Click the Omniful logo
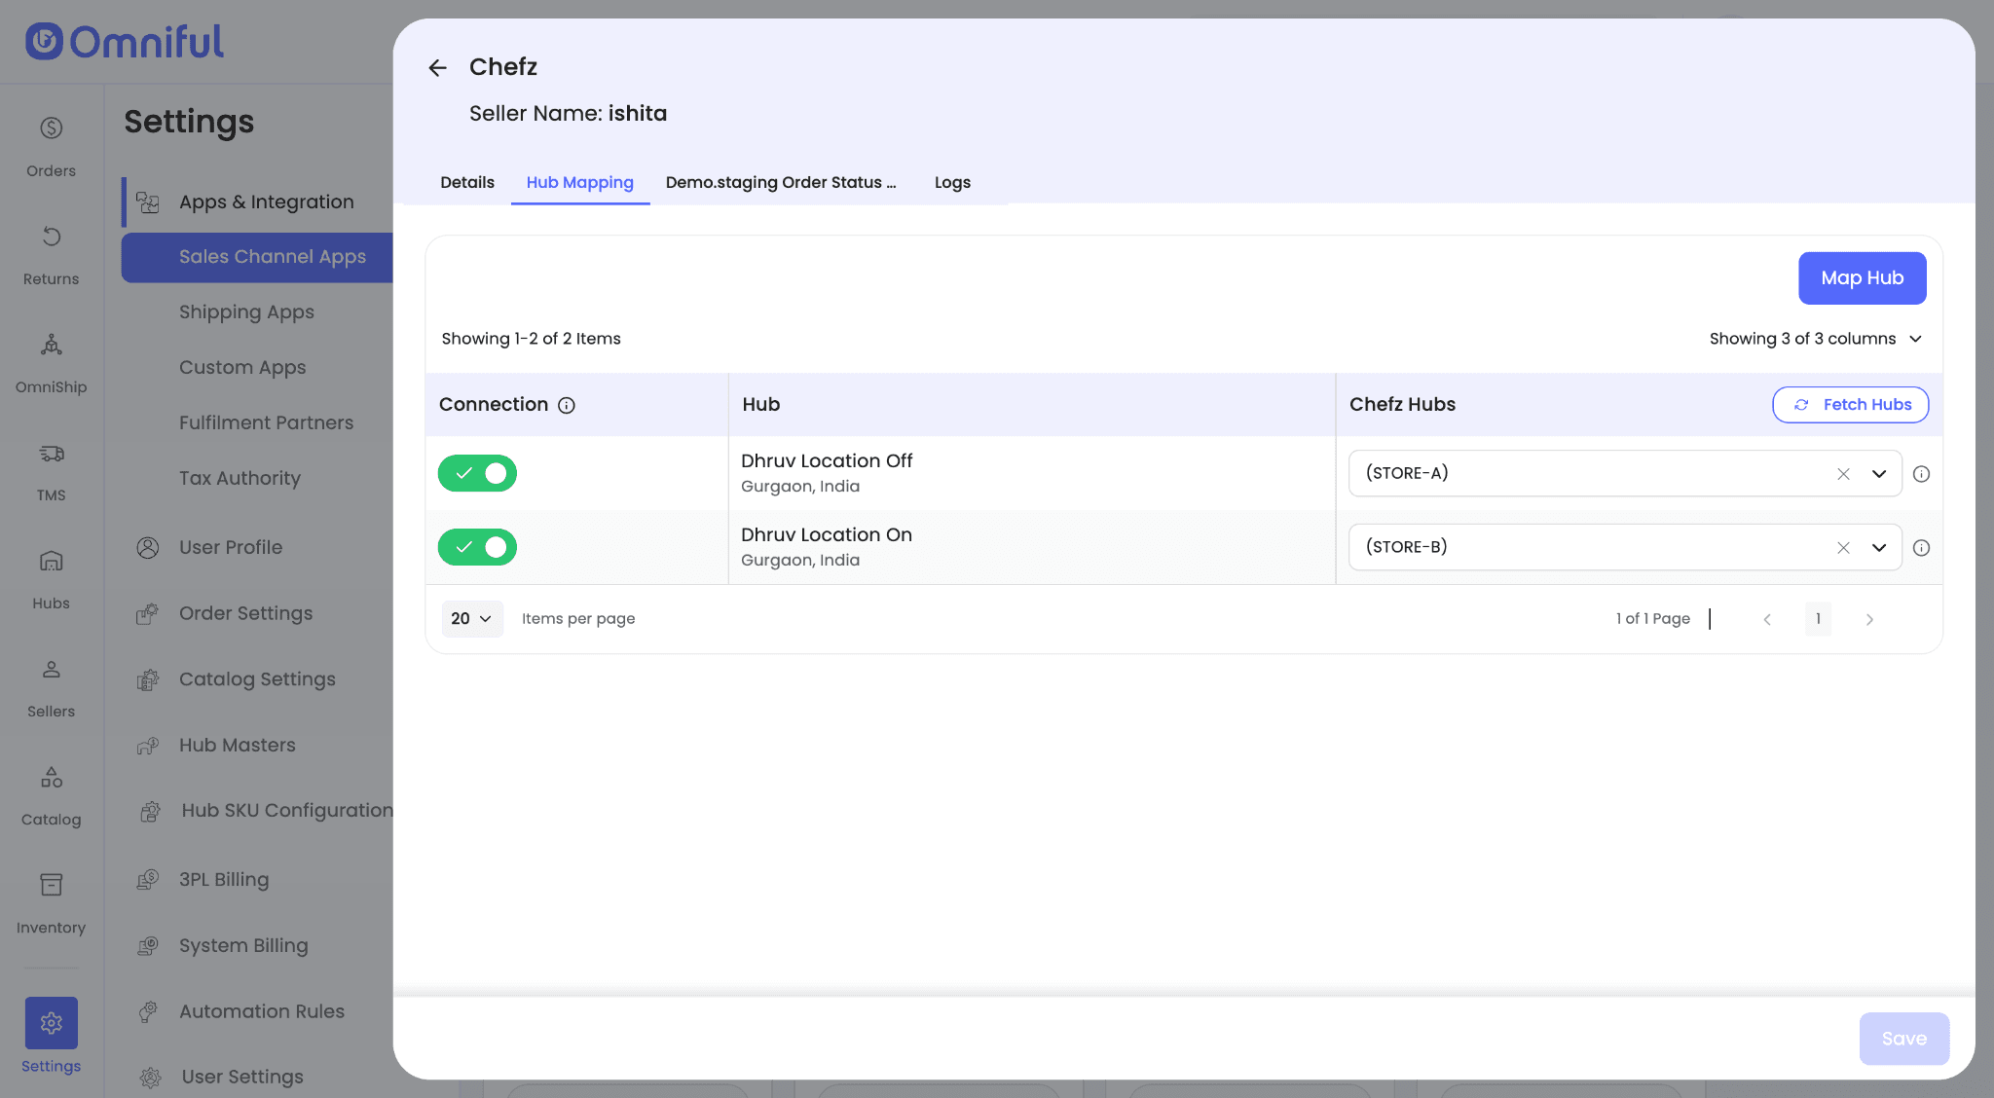 pyautogui.click(x=125, y=42)
